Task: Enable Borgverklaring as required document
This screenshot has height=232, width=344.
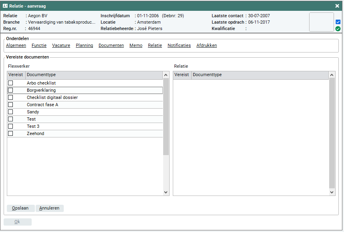Action: (x=10, y=90)
